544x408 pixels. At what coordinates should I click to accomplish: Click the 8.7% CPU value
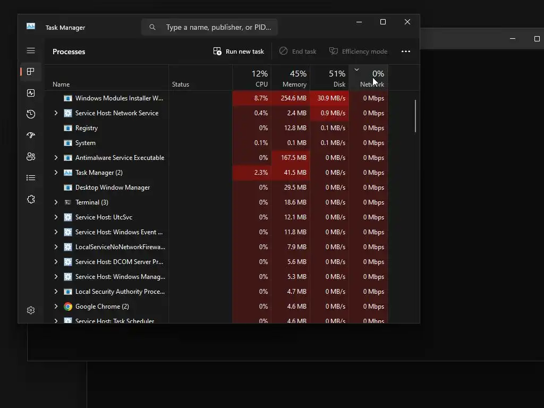(261, 98)
